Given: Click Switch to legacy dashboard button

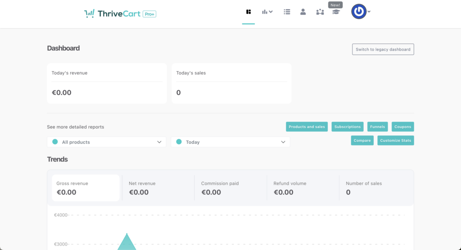Looking at the screenshot, I should [383, 49].
